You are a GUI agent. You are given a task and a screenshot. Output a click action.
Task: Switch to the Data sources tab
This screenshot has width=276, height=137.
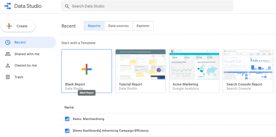pyautogui.click(x=118, y=26)
